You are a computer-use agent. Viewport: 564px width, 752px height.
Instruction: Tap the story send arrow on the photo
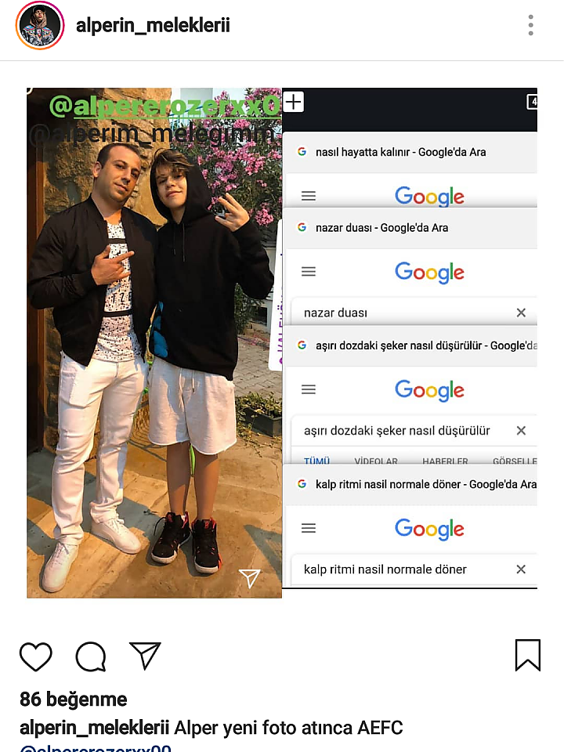click(x=249, y=578)
